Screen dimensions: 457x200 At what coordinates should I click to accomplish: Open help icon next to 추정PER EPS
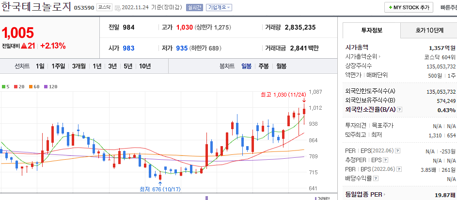(x=386, y=160)
